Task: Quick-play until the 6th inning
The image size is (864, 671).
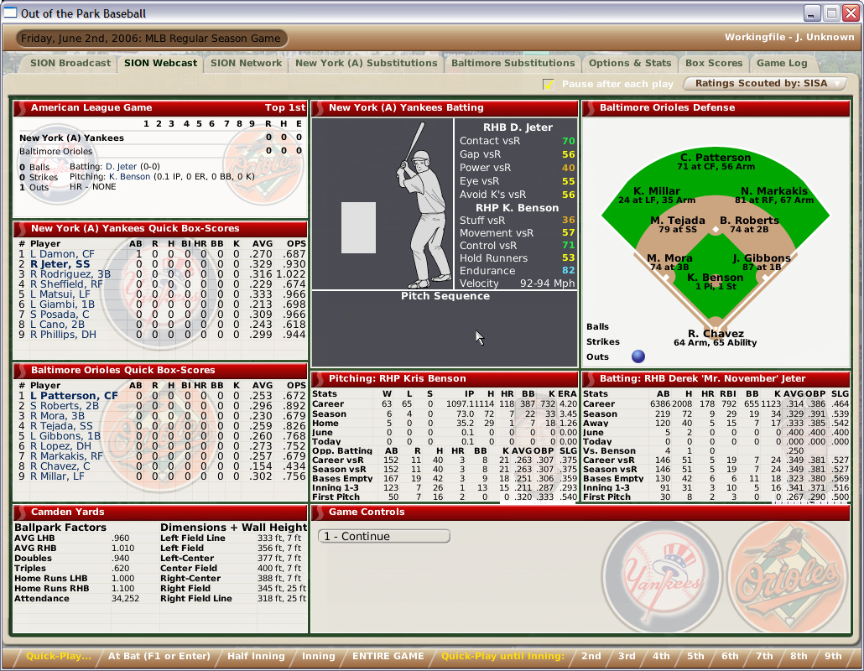Action: click(730, 656)
